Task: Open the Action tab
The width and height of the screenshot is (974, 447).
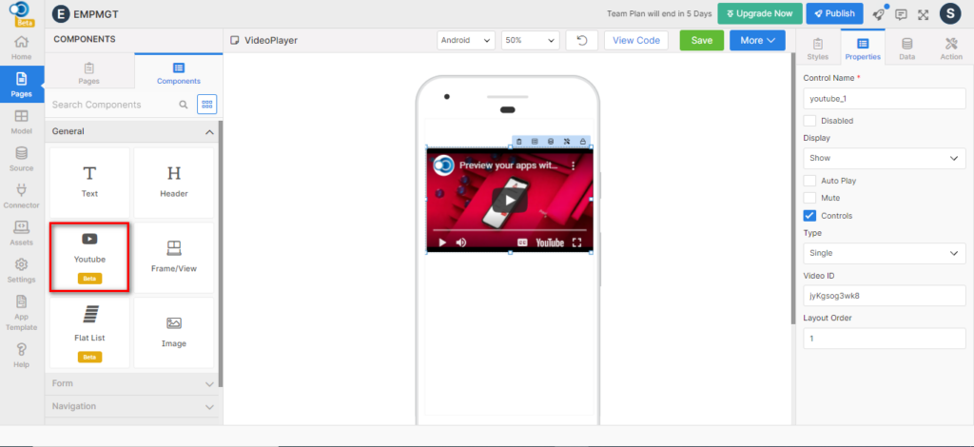Action: click(951, 49)
